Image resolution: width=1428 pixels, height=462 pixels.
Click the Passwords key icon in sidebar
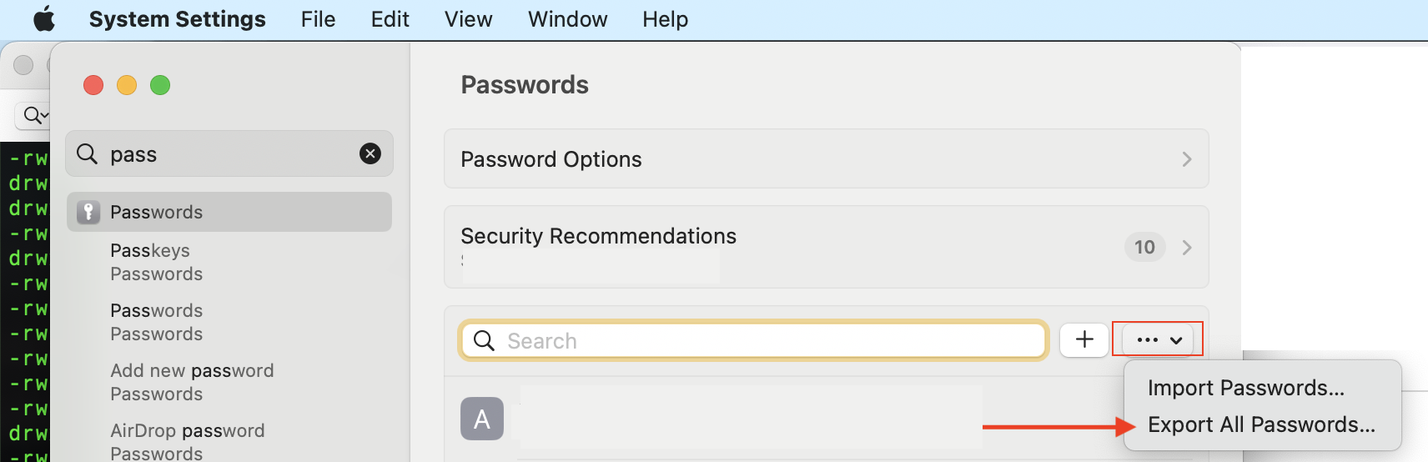88,212
